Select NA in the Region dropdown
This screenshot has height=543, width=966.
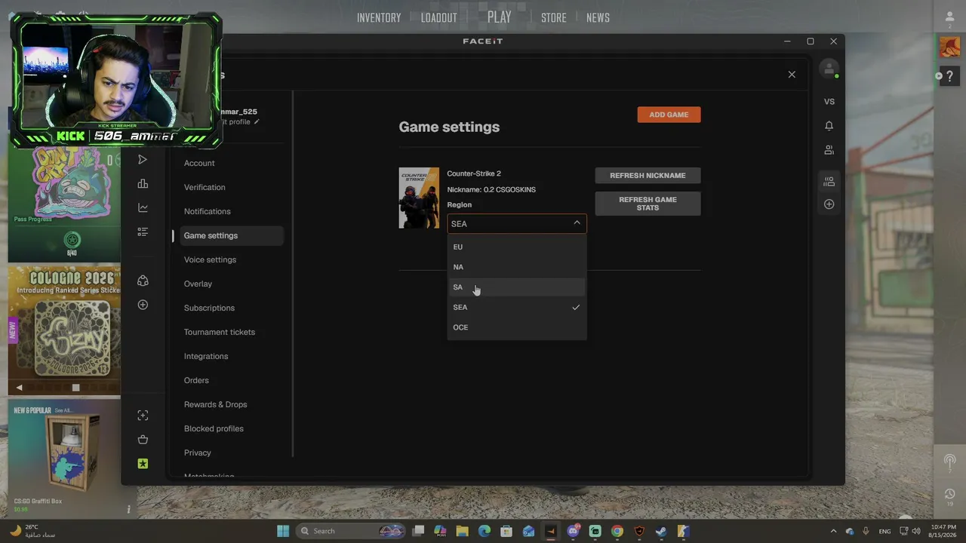tap(517, 267)
